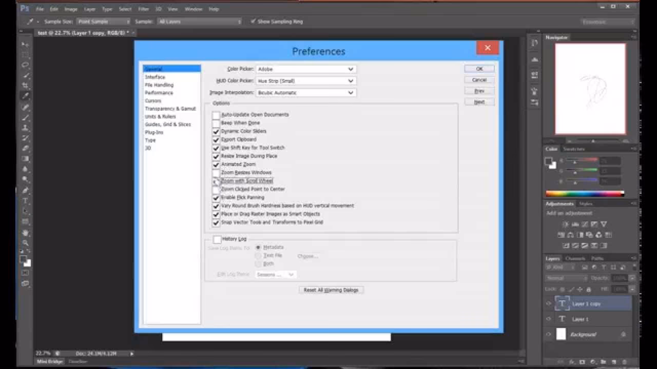Image resolution: width=657 pixels, height=369 pixels.
Task: Enable the Zoom with Scroll Wheel checkbox
Action: (216, 181)
